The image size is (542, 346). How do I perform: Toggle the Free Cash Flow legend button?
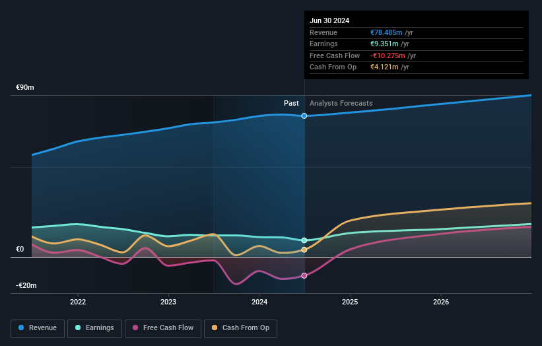coord(163,328)
